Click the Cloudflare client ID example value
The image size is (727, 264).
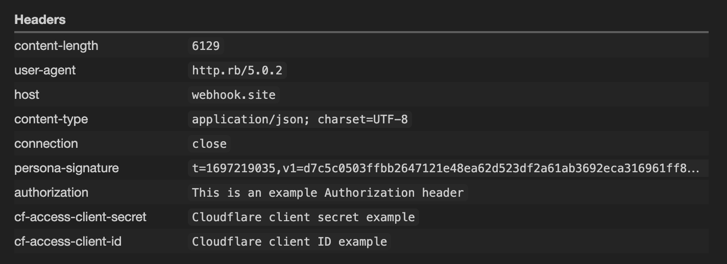[289, 242]
